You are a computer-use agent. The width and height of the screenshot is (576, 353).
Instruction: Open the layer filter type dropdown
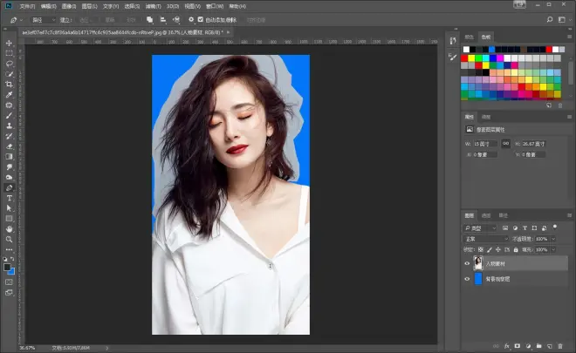click(x=480, y=228)
